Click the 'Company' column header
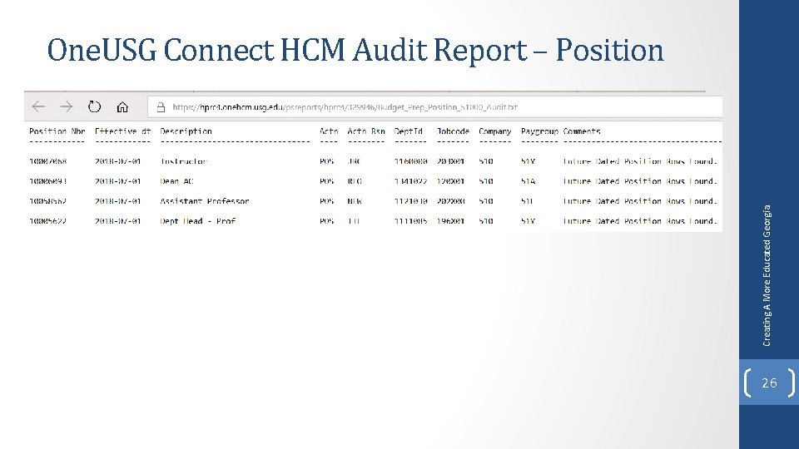The image size is (799, 449). coord(494,131)
